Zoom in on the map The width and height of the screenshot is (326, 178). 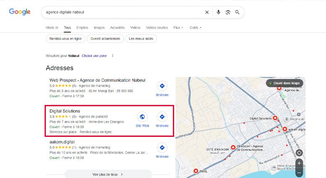(x=299, y=163)
